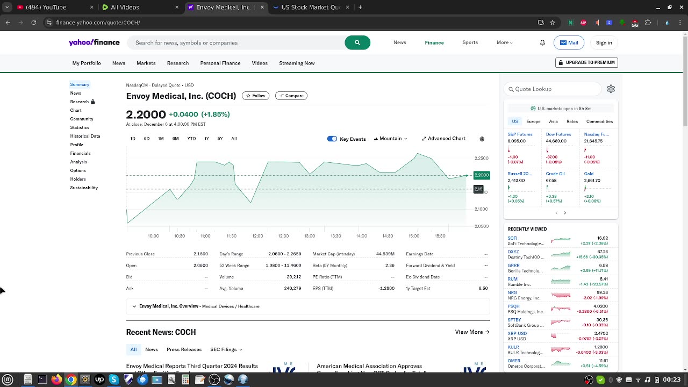Open the Linux Mint start menu
Image resolution: width=688 pixels, height=387 pixels.
click(8, 379)
